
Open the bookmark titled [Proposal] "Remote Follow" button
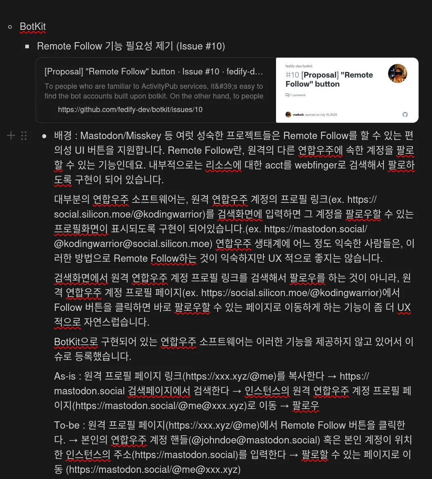click(x=154, y=72)
